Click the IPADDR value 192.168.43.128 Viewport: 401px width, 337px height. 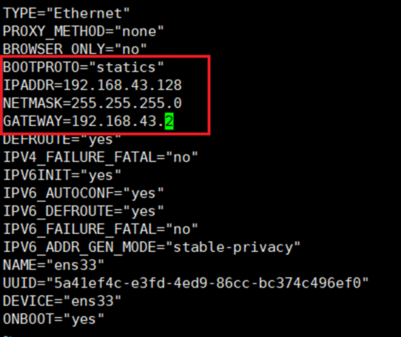click(122, 85)
